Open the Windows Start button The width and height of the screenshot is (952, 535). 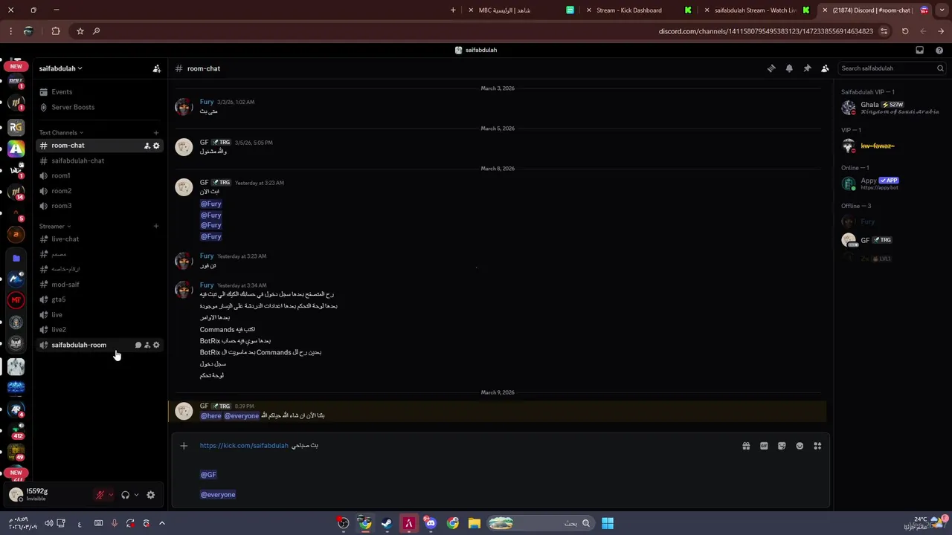click(x=608, y=523)
